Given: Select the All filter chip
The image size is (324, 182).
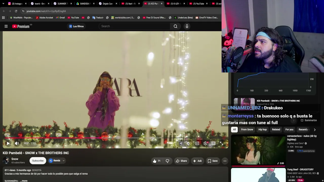Looking at the screenshot, I should click(x=234, y=129).
